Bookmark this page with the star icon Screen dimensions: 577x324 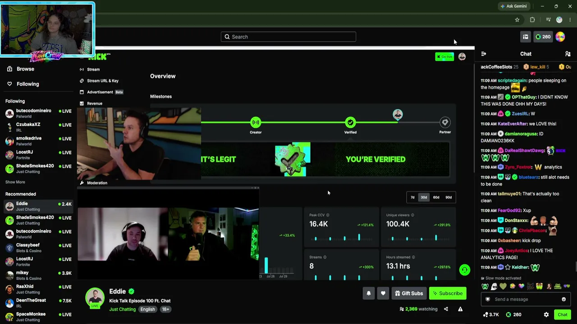pyautogui.click(x=517, y=20)
